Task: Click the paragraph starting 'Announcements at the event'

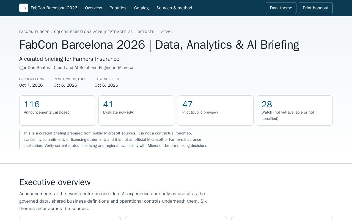Action: tap(113, 201)
